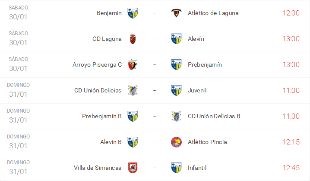
Task: Click the crest beside Juvenil
Action: tap(176, 90)
